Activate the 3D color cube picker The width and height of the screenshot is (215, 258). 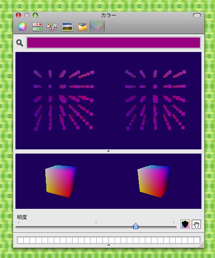click(x=97, y=27)
